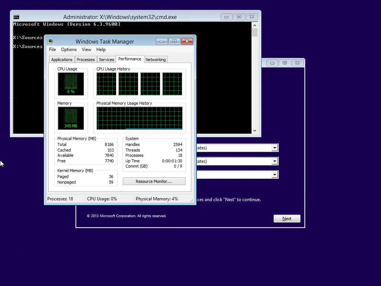The width and height of the screenshot is (381, 286).
Task: Click the Nonpaged kernel memory value 59
Action: tap(111, 182)
